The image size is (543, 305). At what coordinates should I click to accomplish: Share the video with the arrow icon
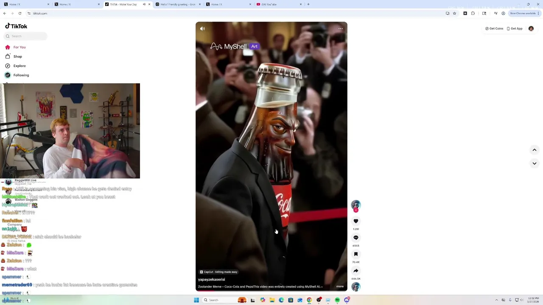[356, 271]
